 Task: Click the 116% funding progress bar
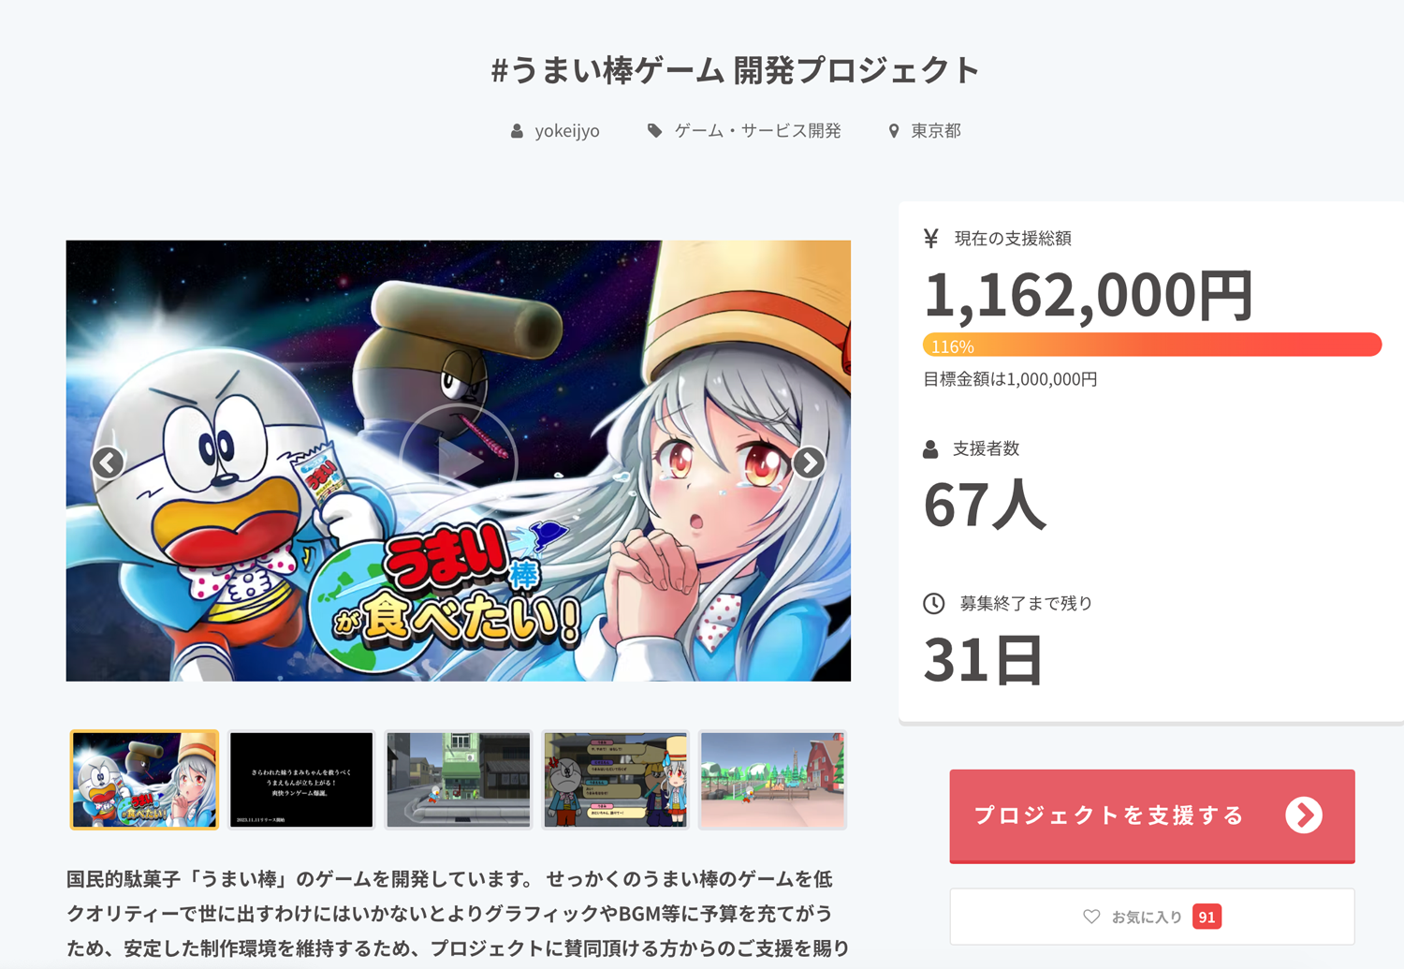(x=1152, y=345)
